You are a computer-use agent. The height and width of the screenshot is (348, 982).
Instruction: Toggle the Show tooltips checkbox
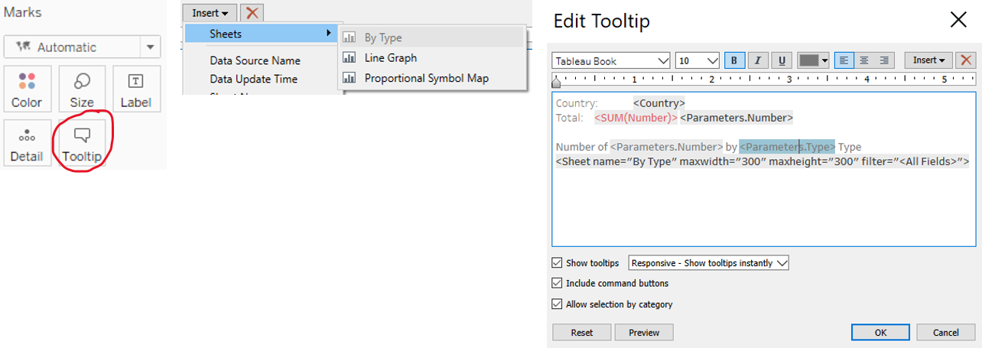pyautogui.click(x=557, y=263)
